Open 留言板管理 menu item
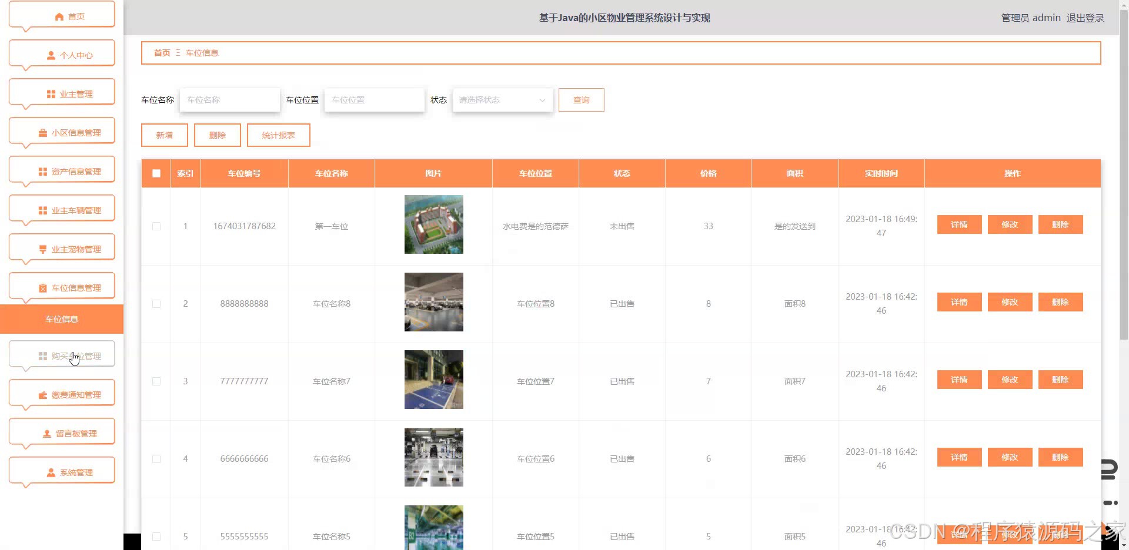 tap(62, 432)
